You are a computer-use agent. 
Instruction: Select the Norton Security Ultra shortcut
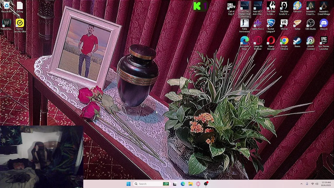20,26
